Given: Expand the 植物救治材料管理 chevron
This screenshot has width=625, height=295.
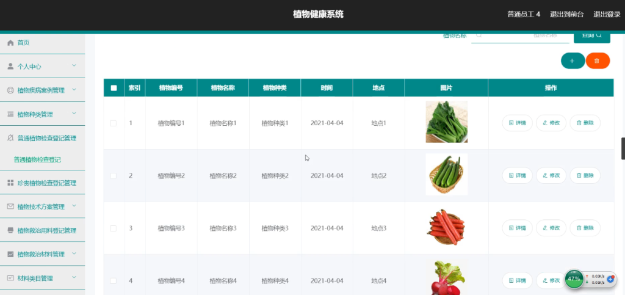Looking at the screenshot, I should (74, 253).
